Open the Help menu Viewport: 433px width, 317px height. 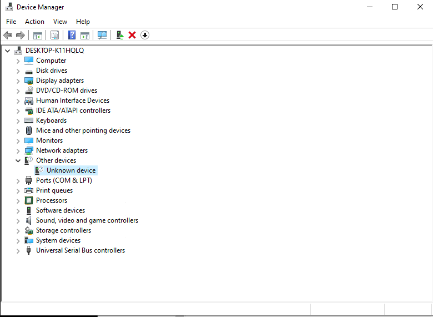[x=83, y=22]
